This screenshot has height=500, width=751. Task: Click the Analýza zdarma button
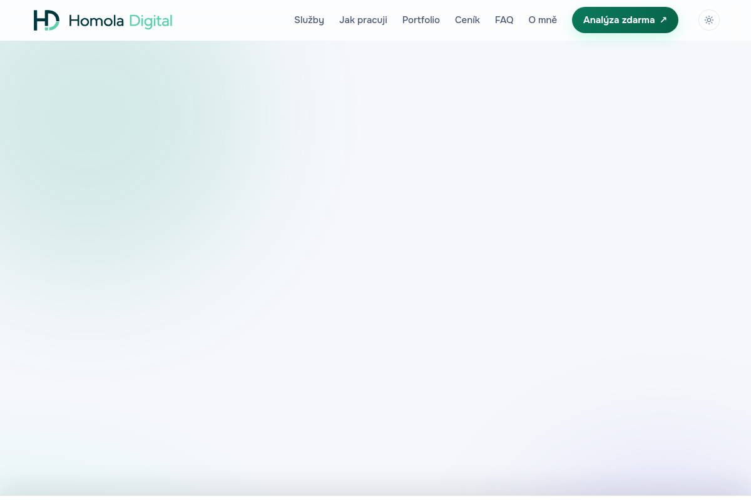click(x=625, y=20)
